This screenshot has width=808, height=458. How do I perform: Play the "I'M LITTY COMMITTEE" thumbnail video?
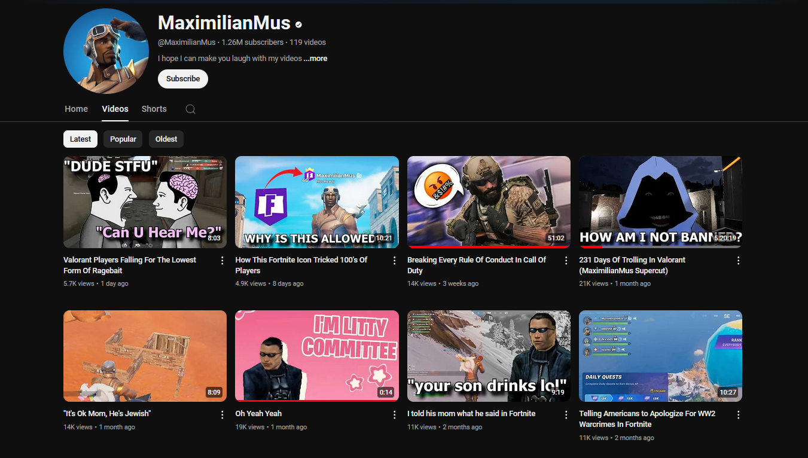[317, 356]
